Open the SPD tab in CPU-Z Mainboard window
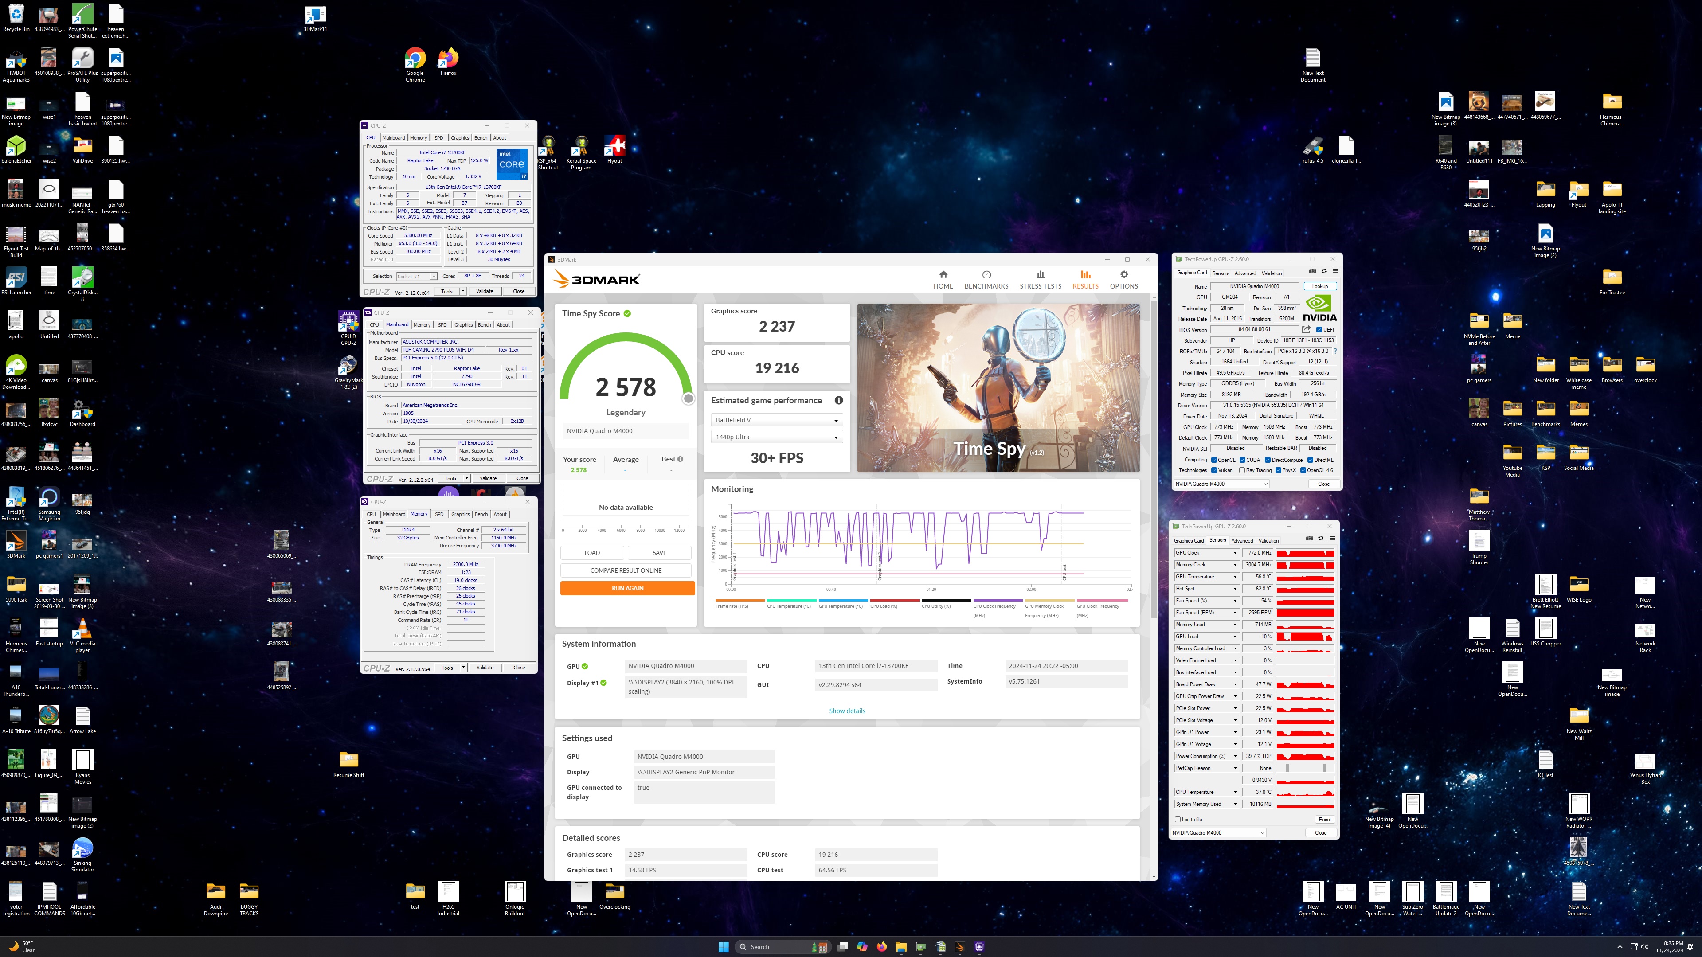The width and height of the screenshot is (1702, 957). click(442, 325)
